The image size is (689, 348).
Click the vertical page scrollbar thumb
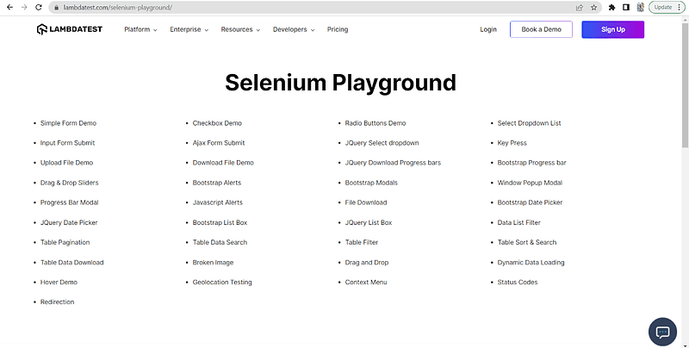pyautogui.click(x=685, y=84)
